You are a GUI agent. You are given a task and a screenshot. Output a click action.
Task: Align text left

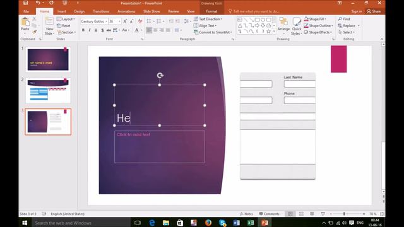pyautogui.click(x=149, y=30)
